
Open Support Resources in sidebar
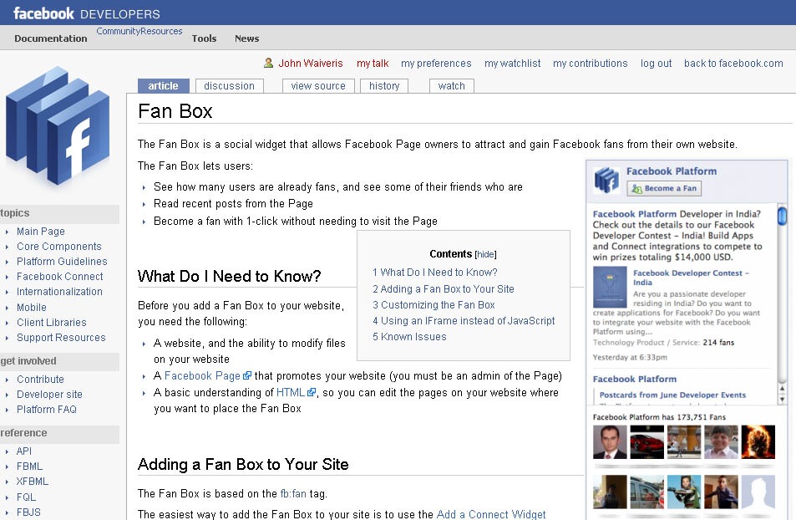coord(61,338)
